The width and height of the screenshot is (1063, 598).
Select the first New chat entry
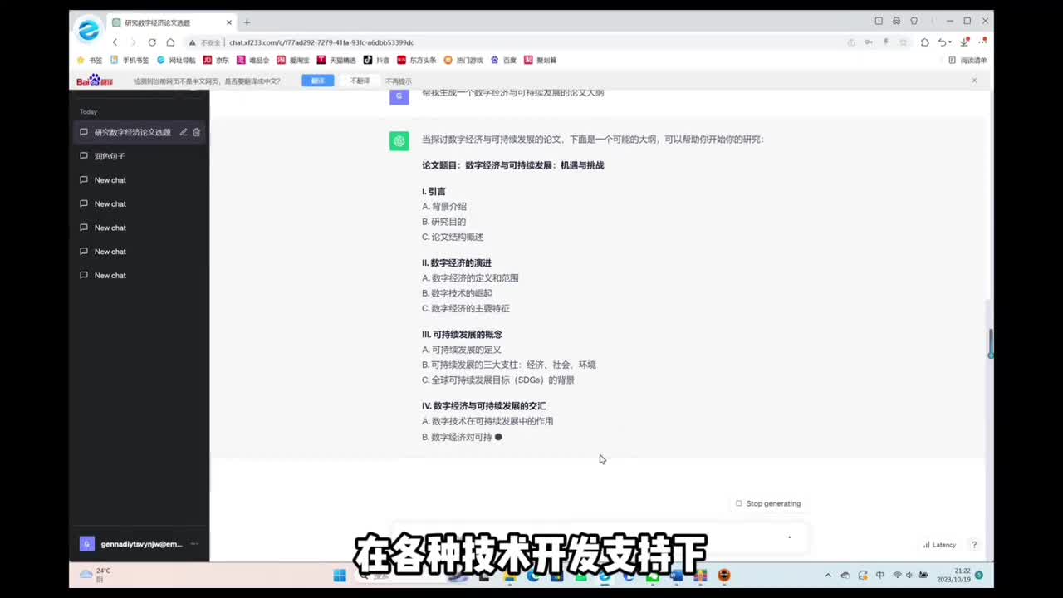click(x=110, y=180)
